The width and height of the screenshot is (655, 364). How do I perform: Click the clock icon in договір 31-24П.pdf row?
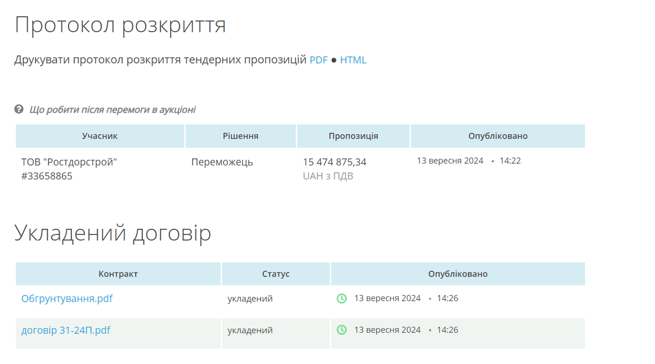[341, 330]
